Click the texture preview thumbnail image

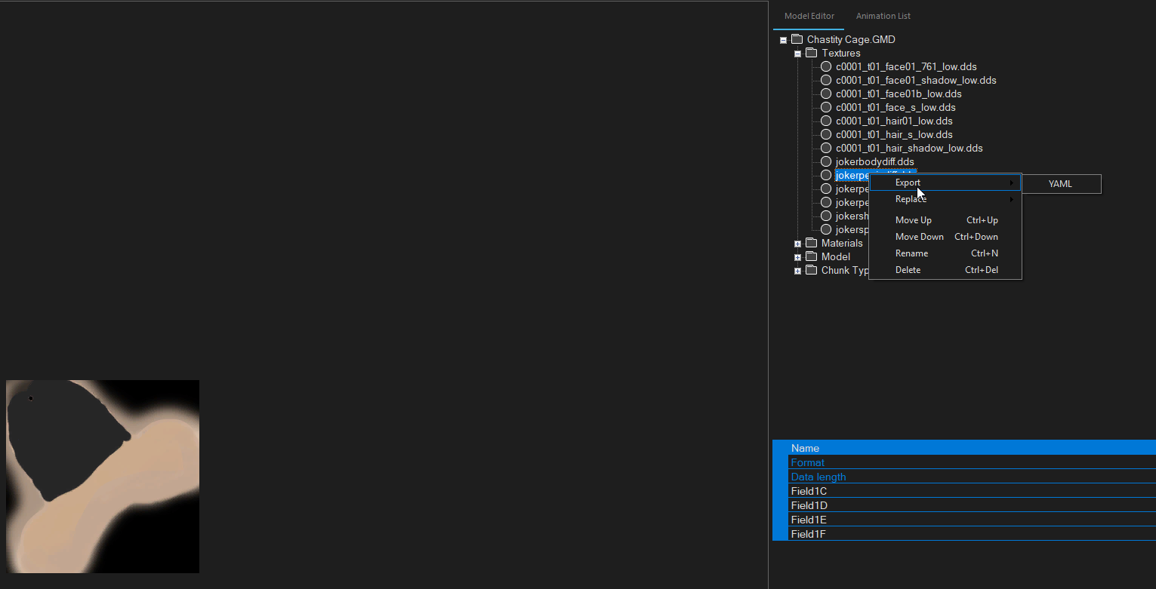coord(103,477)
